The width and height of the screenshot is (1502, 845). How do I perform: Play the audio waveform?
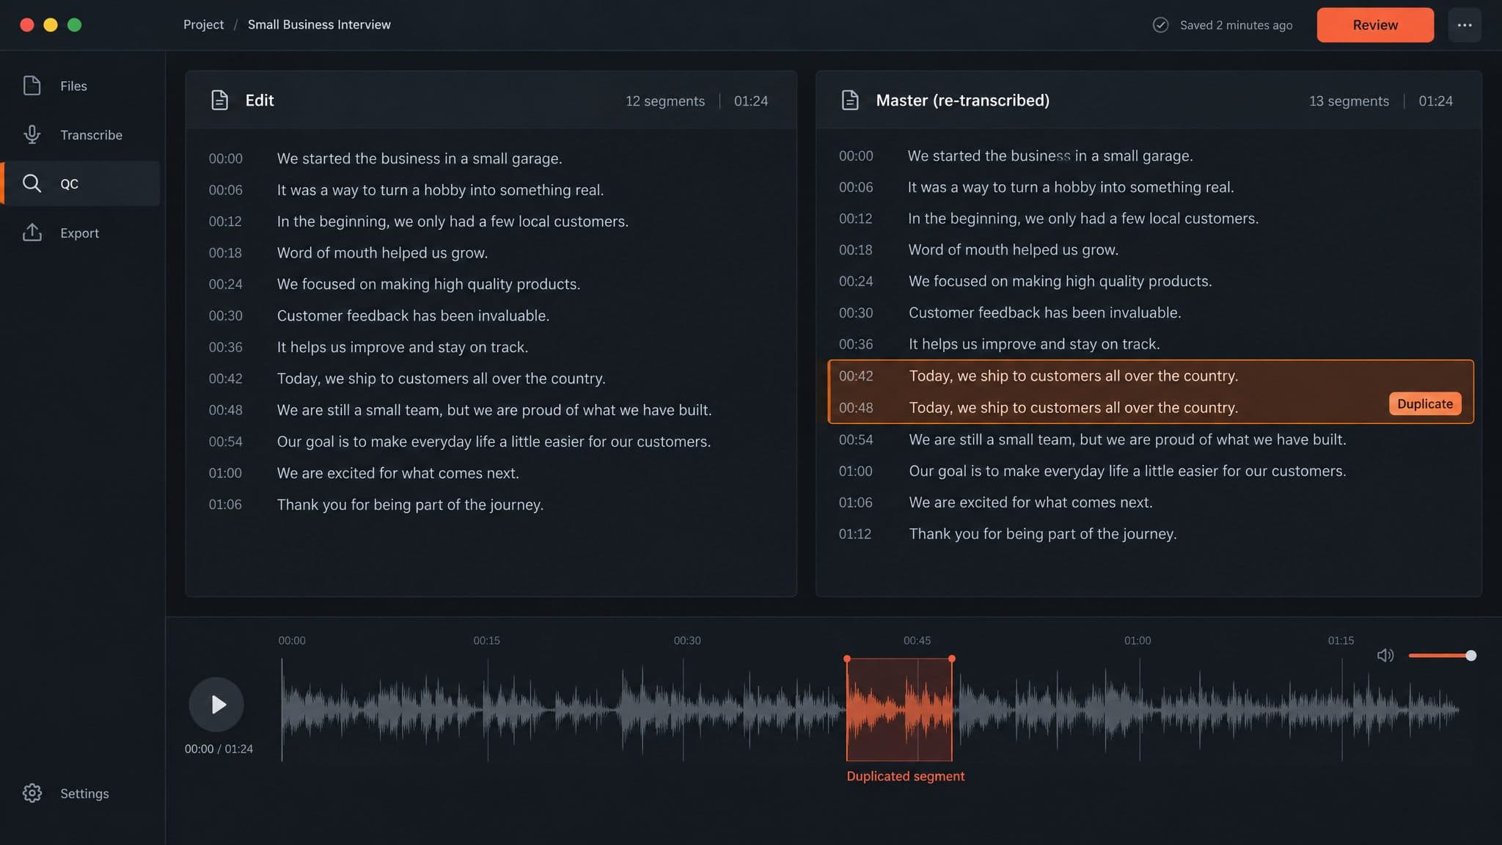216,704
